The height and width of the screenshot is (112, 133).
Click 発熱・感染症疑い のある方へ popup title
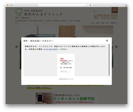[38, 41]
